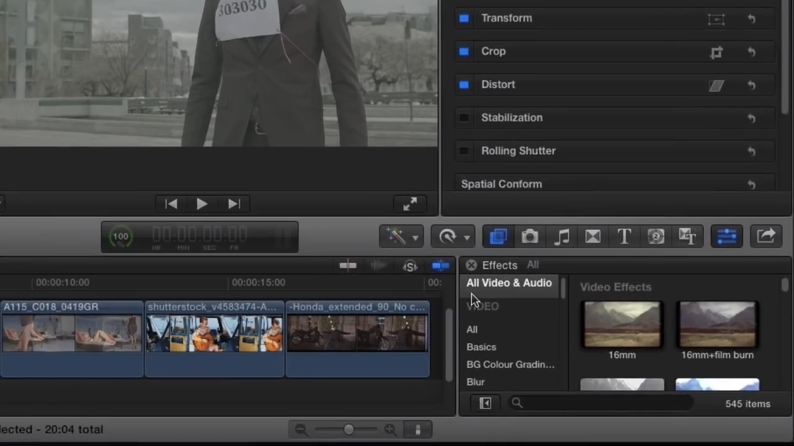Enable the Stabilization checkbox
794x446 pixels.
pyautogui.click(x=464, y=118)
